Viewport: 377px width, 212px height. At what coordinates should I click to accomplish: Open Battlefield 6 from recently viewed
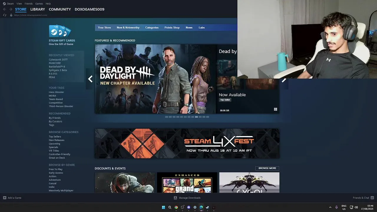pos(57,67)
